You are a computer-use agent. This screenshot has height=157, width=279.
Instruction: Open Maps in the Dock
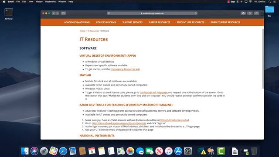click(x=121, y=151)
